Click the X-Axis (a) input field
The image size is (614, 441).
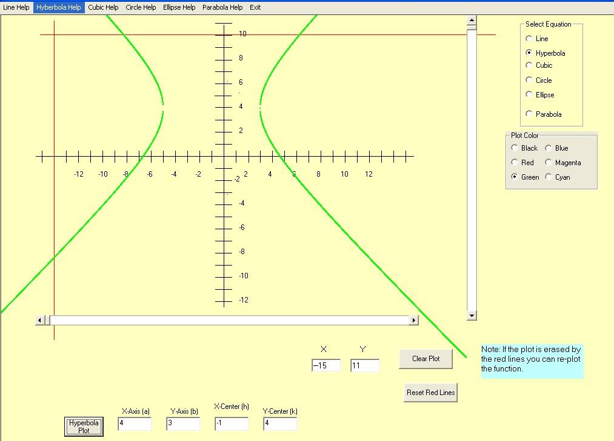(135, 423)
